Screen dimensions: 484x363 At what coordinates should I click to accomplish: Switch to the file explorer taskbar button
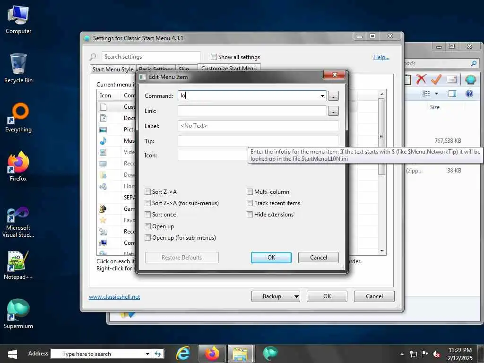click(241, 354)
